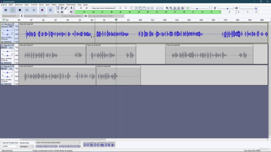Close the second track with X button

[x=2, y=45]
